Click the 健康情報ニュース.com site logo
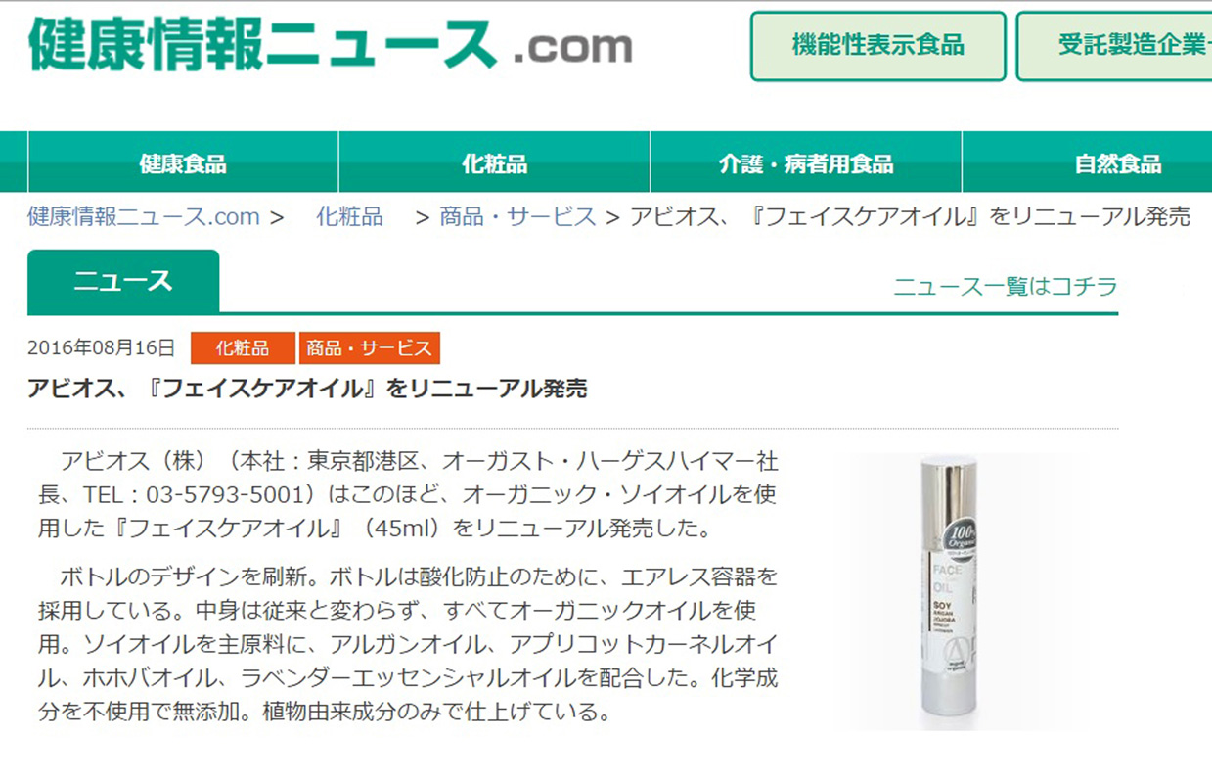1212x783 pixels. coord(330,44)
